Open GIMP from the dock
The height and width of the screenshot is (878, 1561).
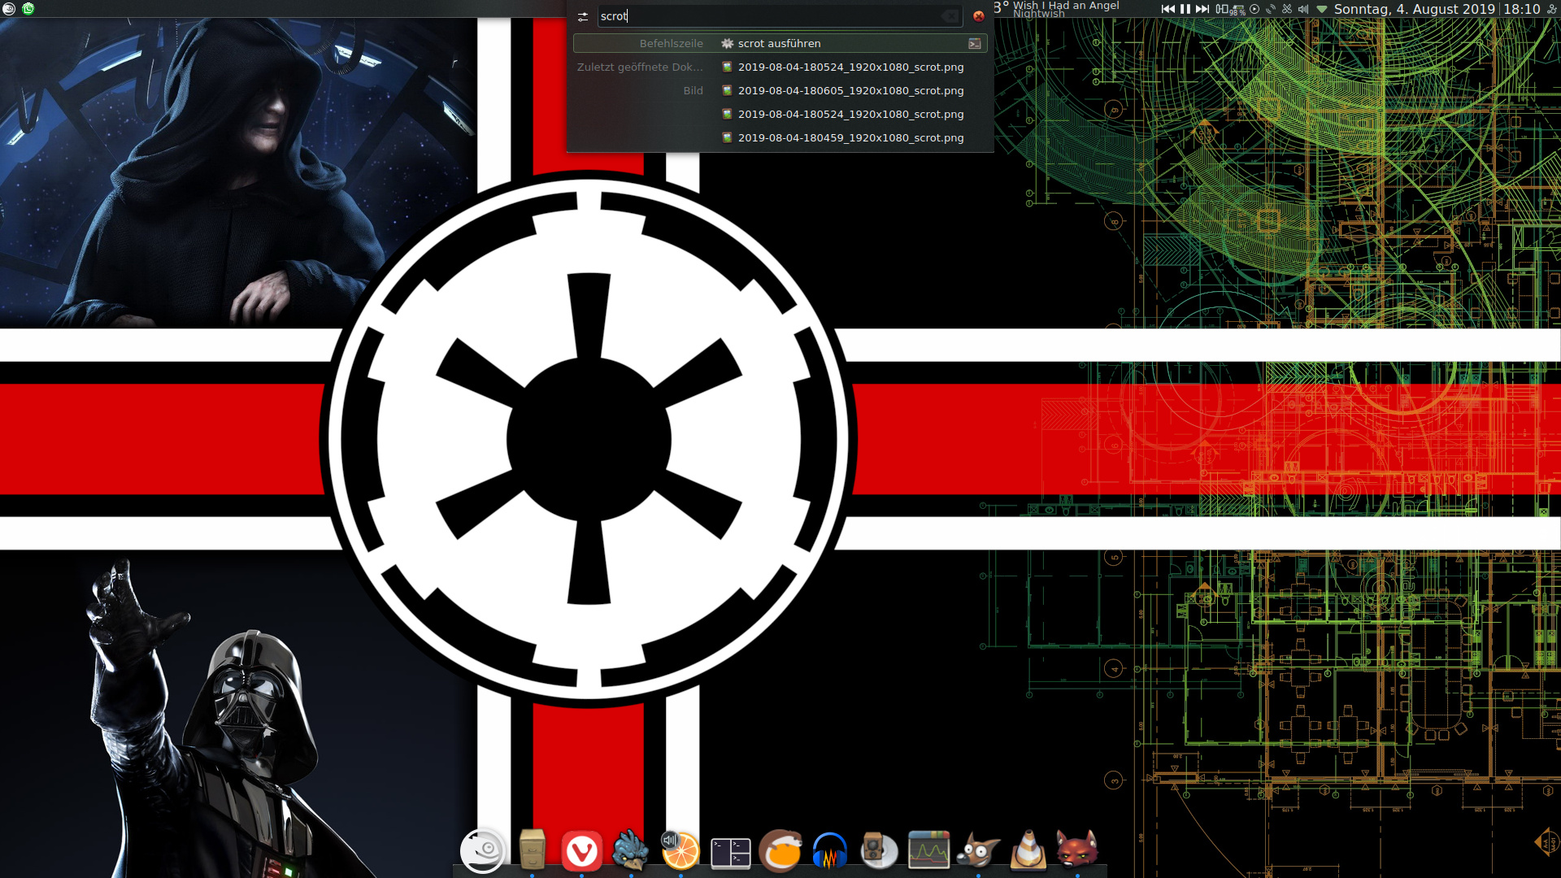tap(978, 851)
